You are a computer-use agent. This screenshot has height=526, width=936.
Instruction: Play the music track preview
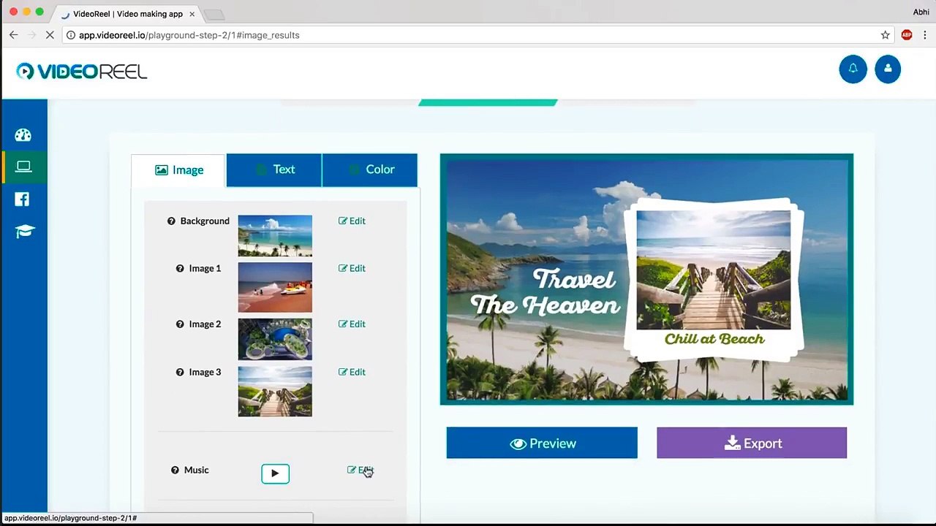click(x=275, y=473)
